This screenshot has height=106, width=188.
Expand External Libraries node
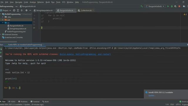point(1,34)
